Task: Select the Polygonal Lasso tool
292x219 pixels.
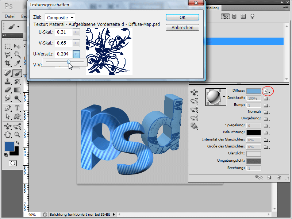Action: 8,54
